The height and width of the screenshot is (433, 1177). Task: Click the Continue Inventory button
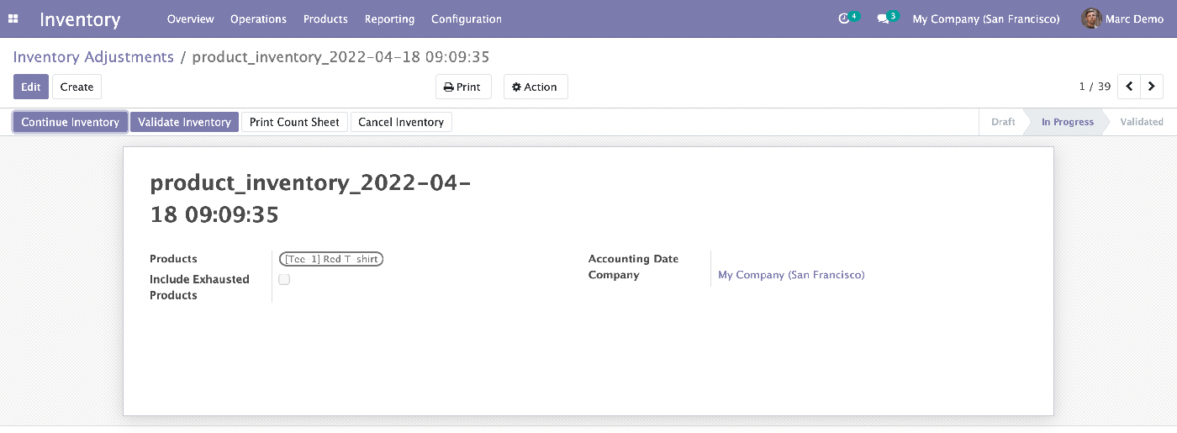click(x=71, y=122)
